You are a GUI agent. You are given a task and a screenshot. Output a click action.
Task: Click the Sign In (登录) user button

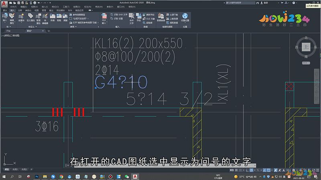point(264,3)
